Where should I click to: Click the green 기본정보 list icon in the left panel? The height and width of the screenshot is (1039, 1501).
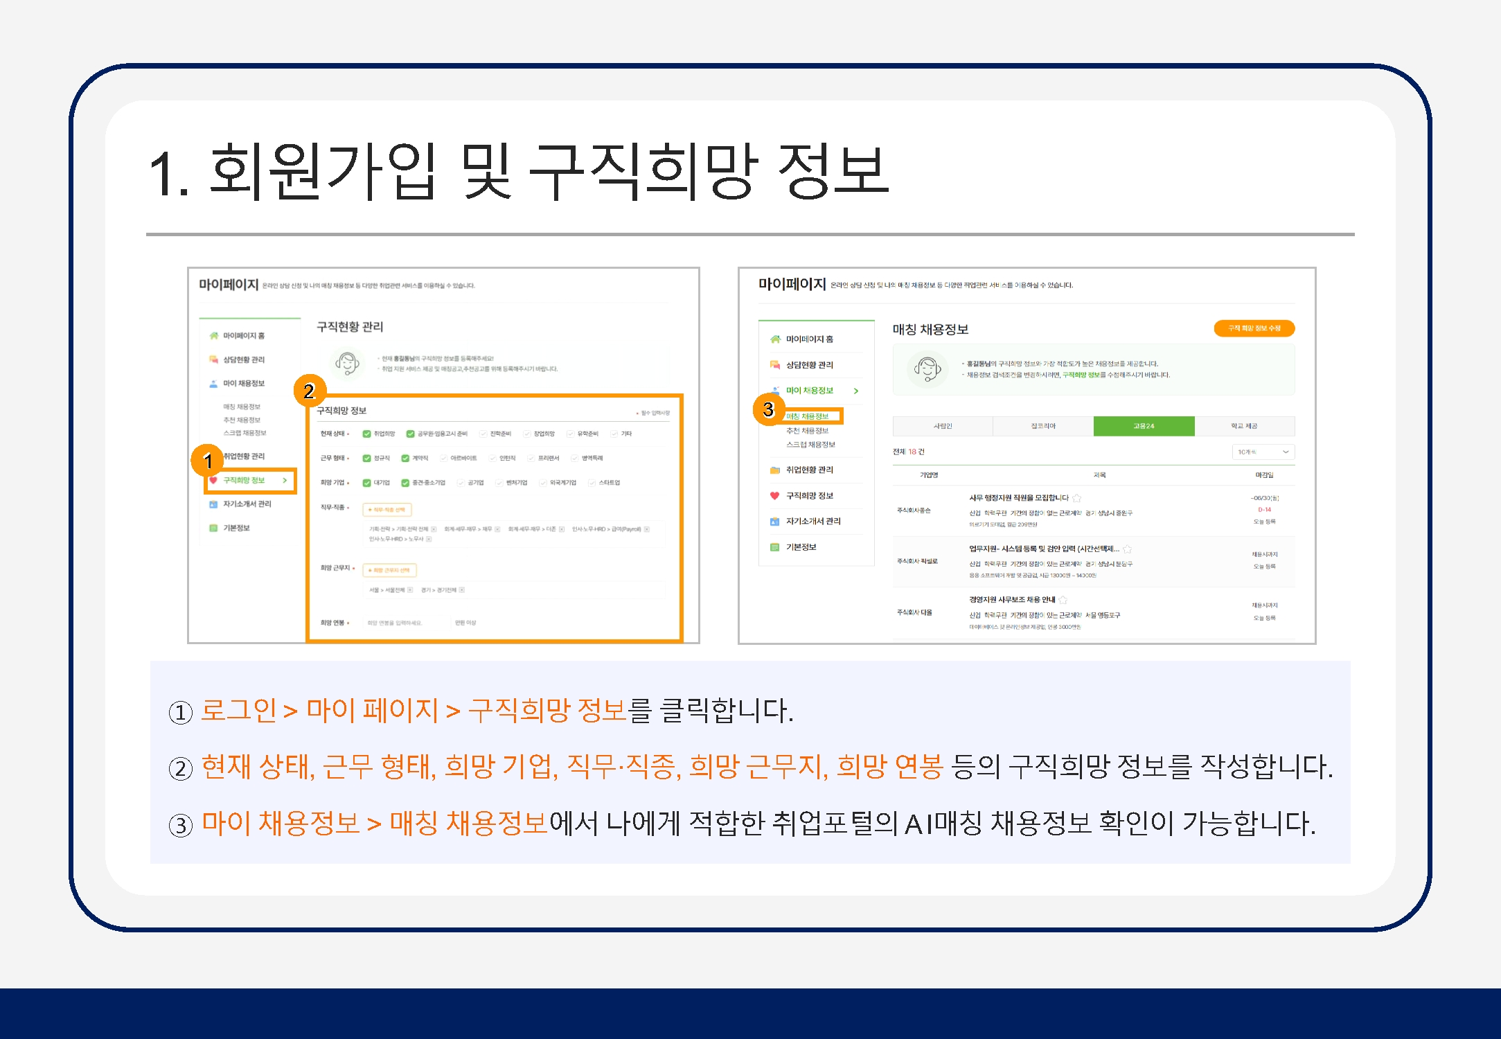click(213, 528)
